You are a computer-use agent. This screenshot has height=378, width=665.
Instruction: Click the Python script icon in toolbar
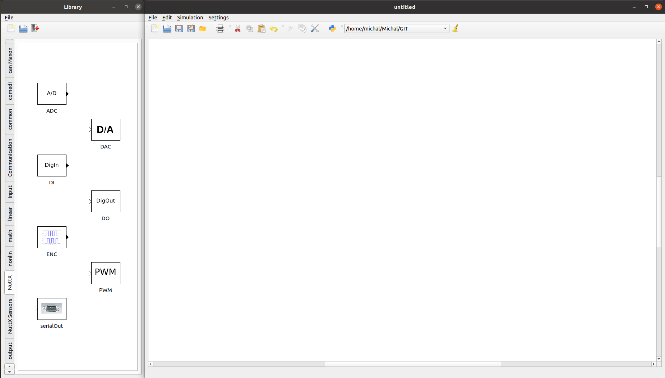click(332, 29)
